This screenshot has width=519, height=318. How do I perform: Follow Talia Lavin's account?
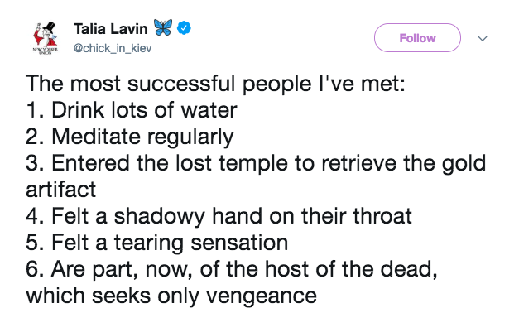pyautogui.click(x=417, y=38)
